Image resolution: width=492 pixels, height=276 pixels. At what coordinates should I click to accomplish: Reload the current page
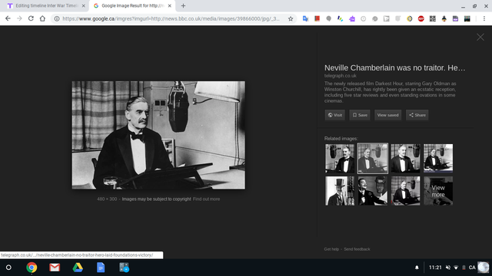(x=31, y=18)
